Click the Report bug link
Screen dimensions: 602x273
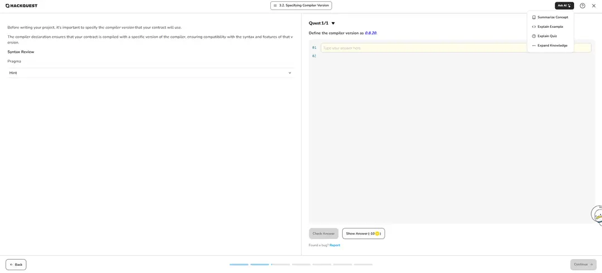(334, 245)
